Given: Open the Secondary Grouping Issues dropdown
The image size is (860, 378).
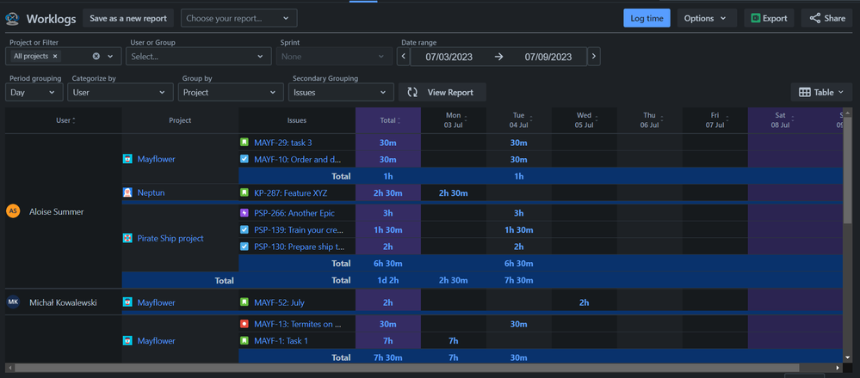Looking at the screenshot, I should click(x=342, y=92).
